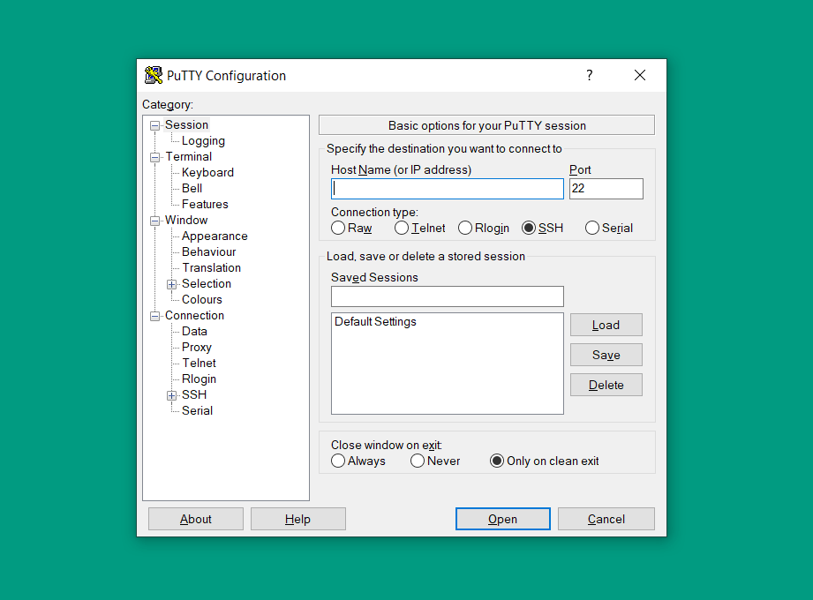Click the Saved Sessions name field
The width and height of the screenshot is (813, 600).
pos(448,296)
